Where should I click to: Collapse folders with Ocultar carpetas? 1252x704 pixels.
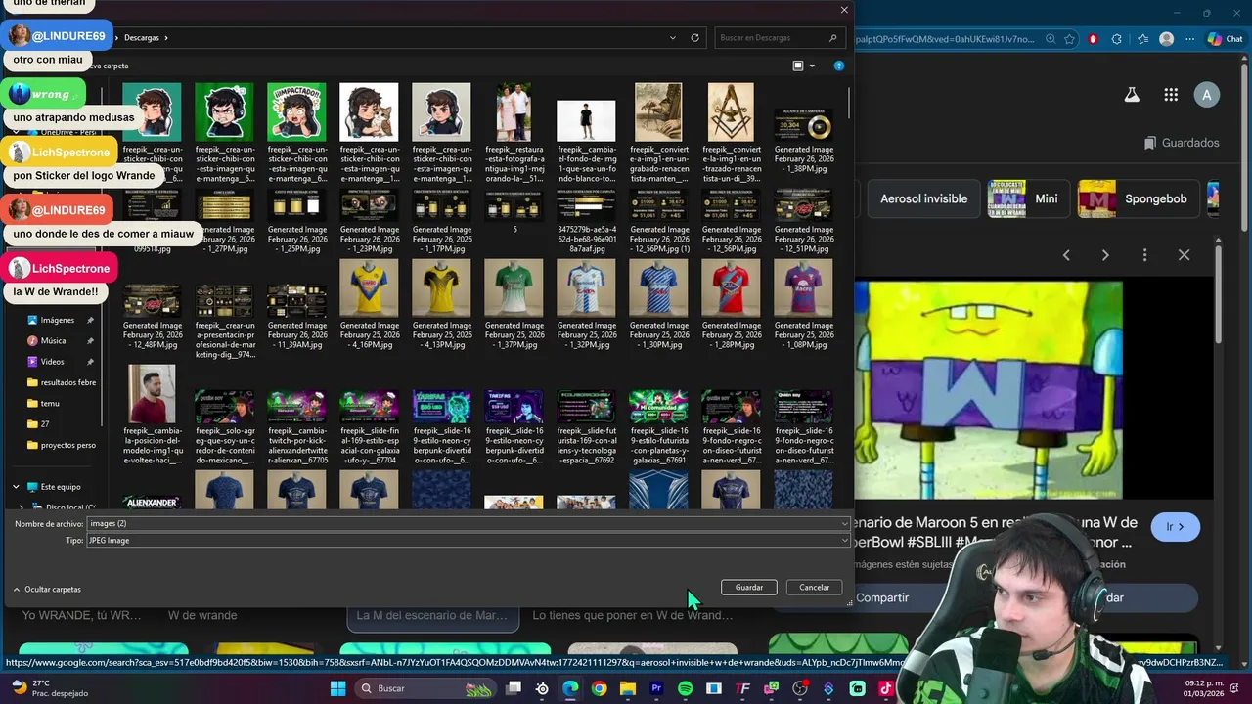47,590
